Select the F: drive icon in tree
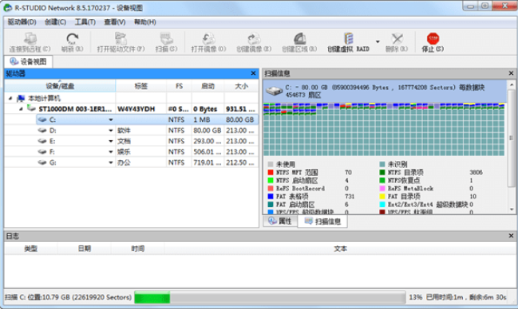518x309 pixels. point(42,151)
